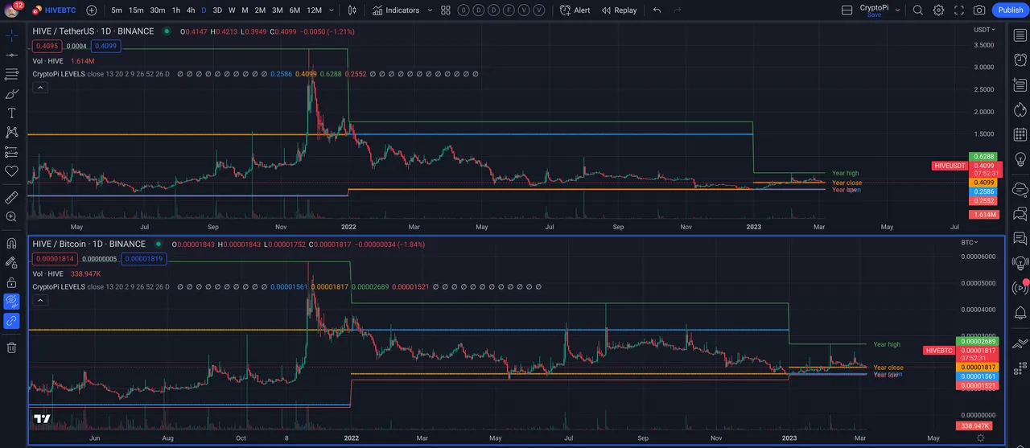Click the green 0.6288 price axis label
The image size is (1030, 448).
[x=985, y=156]
